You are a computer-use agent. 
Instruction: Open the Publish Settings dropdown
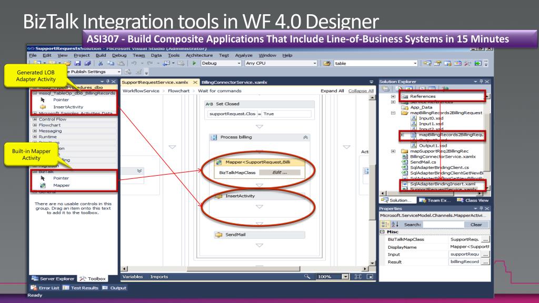tap(119, 72)
